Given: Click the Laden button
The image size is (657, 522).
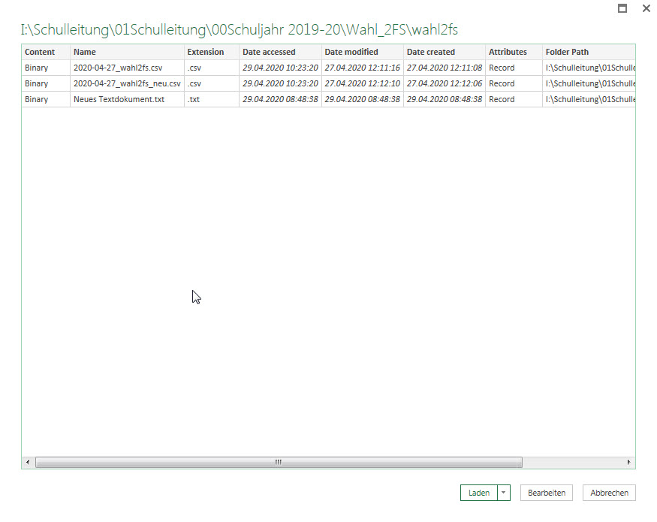Looking at the screenshot, I should pyautogui.click(x=478, y=493).
